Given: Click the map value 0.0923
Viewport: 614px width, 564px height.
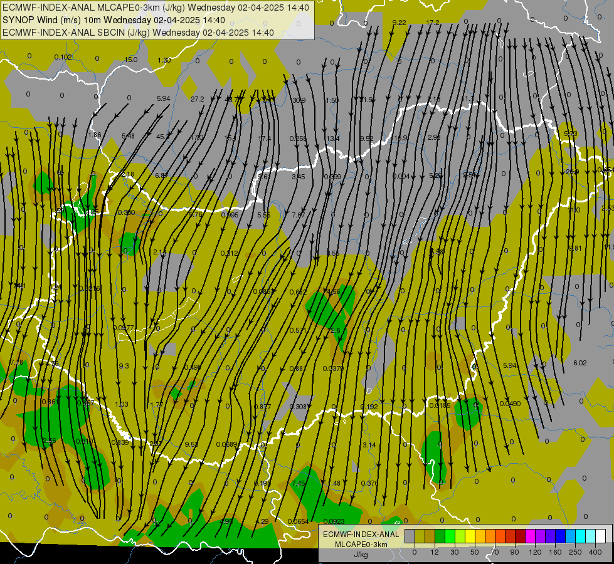Looking at the screenshot, I should pos(334,522).
